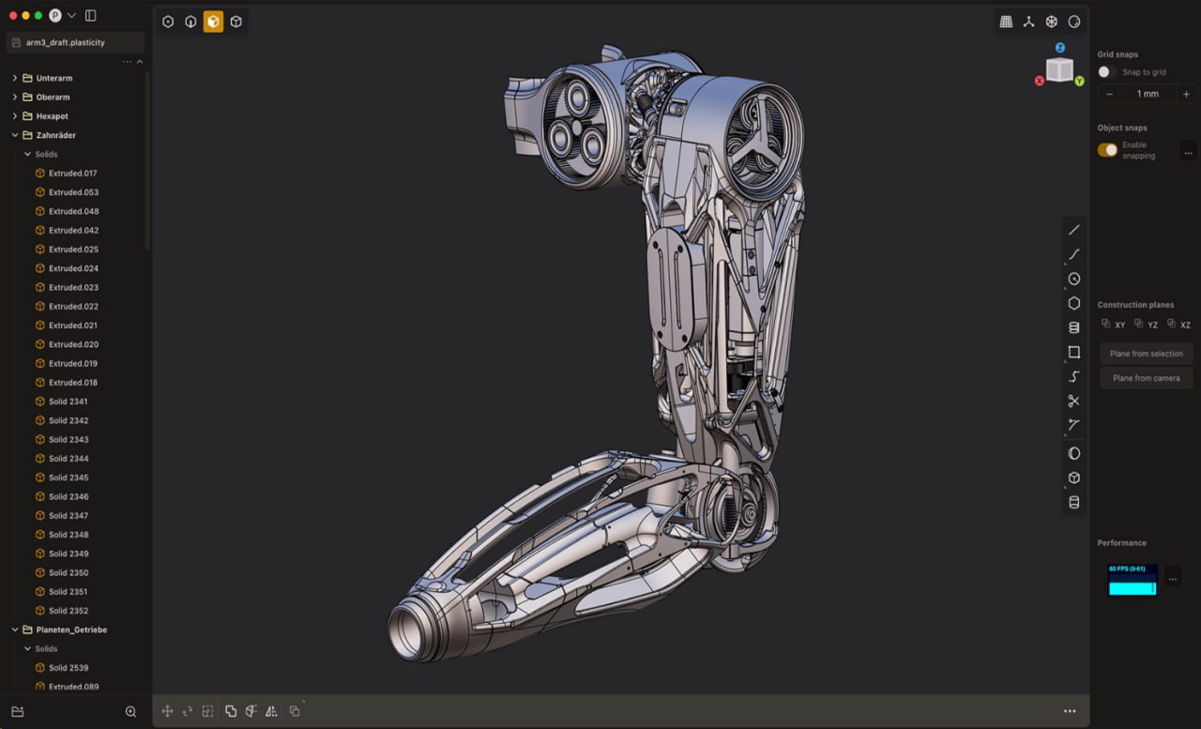Expand the Hexapot folder
The height and width of the screenshot is (729, 1201).
click(15, 116)
